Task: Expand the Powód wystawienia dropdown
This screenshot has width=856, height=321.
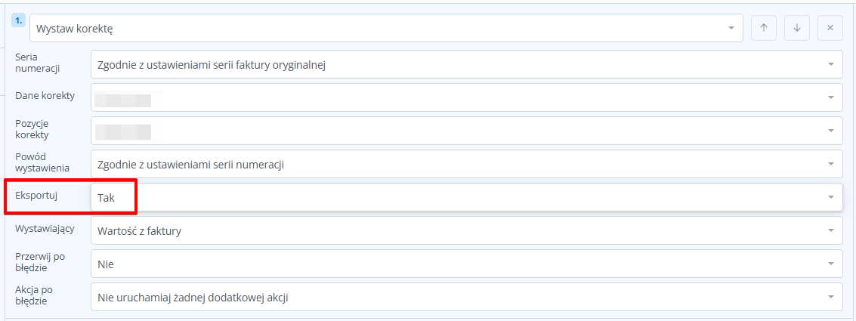Action: 466,164
